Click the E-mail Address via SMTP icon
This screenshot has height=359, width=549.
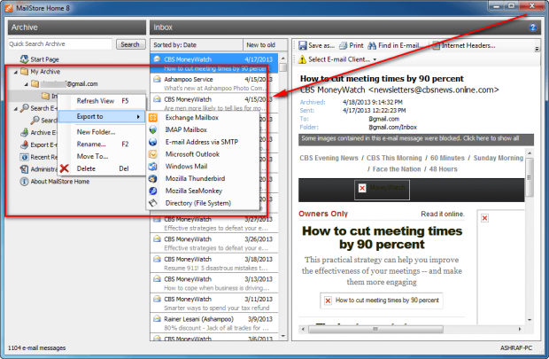pyautogui.click(x=153, y=142)
